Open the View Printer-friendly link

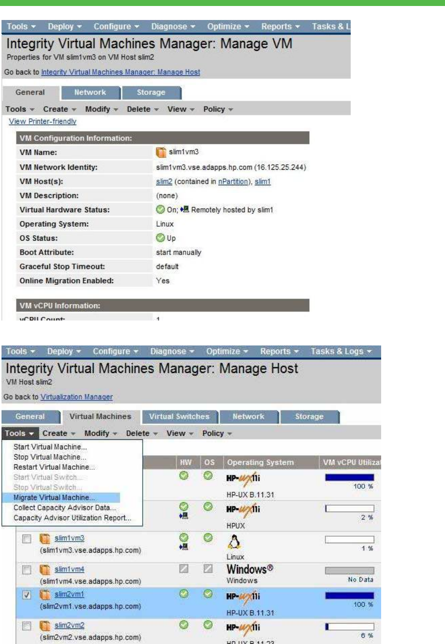43,121
